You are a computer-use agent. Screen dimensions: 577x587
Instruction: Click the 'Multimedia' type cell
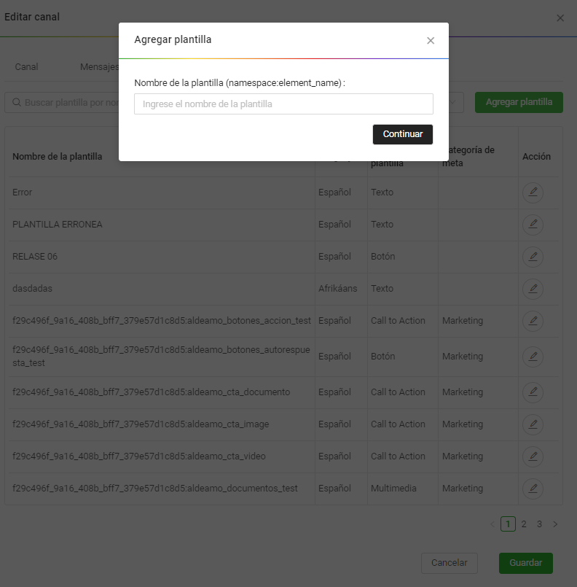pos(393,489)
